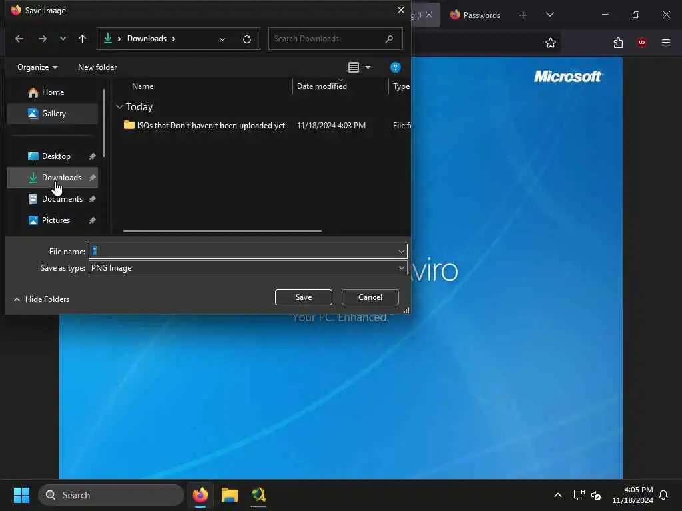Refresh the Downloads folder view
The width and height of the screenshot is (682, 511).
(x=247, y=39)
